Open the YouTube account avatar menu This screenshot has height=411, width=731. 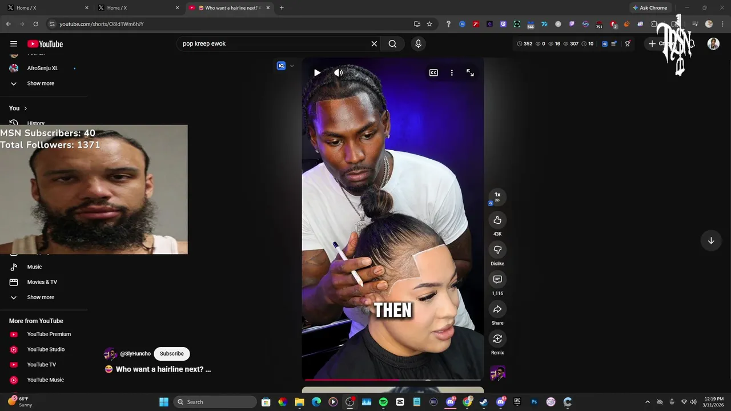(x=713, y=44)
